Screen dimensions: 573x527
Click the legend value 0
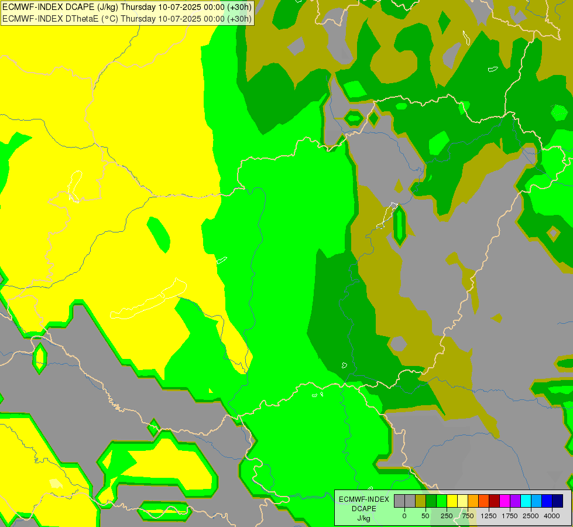coord(404,516)
